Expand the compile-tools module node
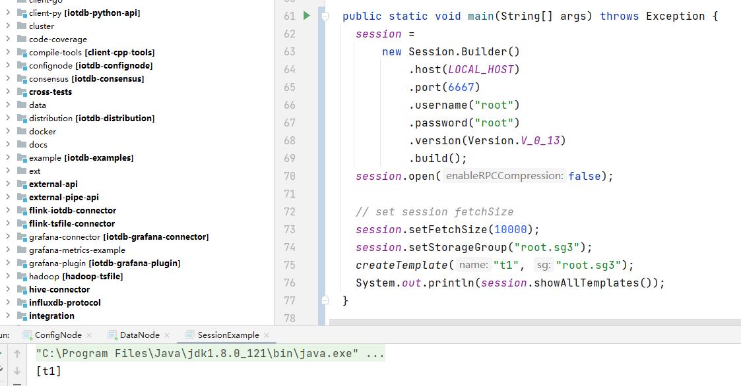The width and height of the screenshot is (741, 386). click(x=7, y=53)
